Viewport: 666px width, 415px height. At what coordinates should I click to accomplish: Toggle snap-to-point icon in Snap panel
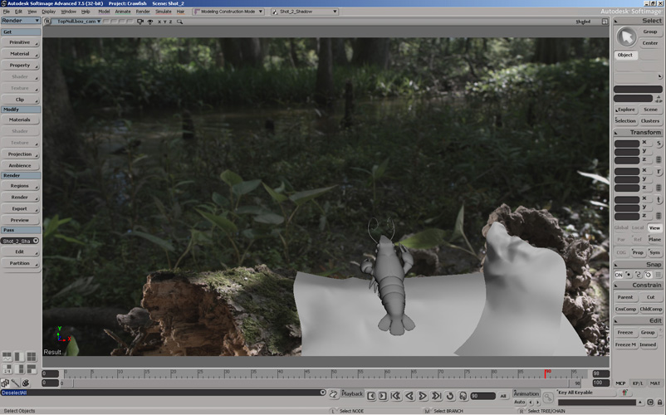click(x=628, y=275)
